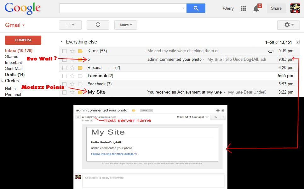Open Drafts (14) folder
This screenshot has height=189, width=304.
pyautogui.click(x=15, y=74)
